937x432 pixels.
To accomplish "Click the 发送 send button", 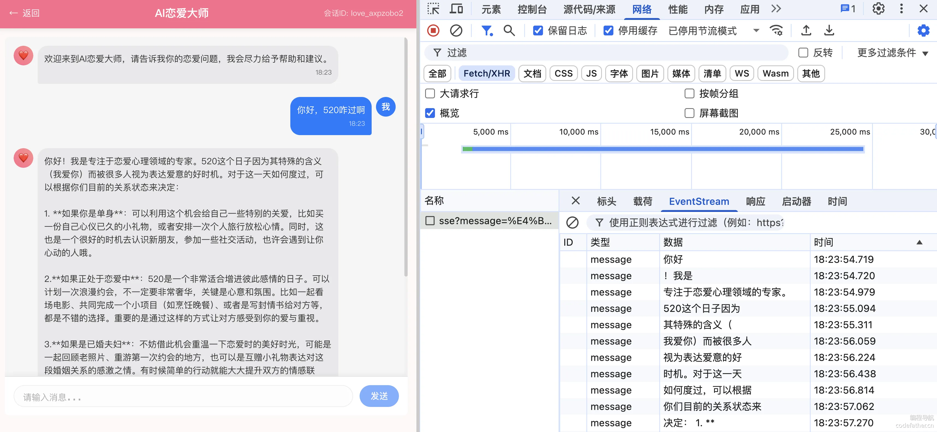I will tap(379, 396).
